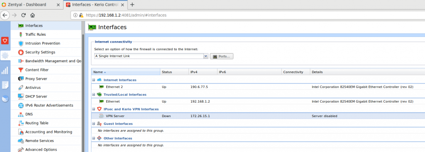Open Traffic Rules in the sidebar
425x152 pixels.
tap(35, 34)
